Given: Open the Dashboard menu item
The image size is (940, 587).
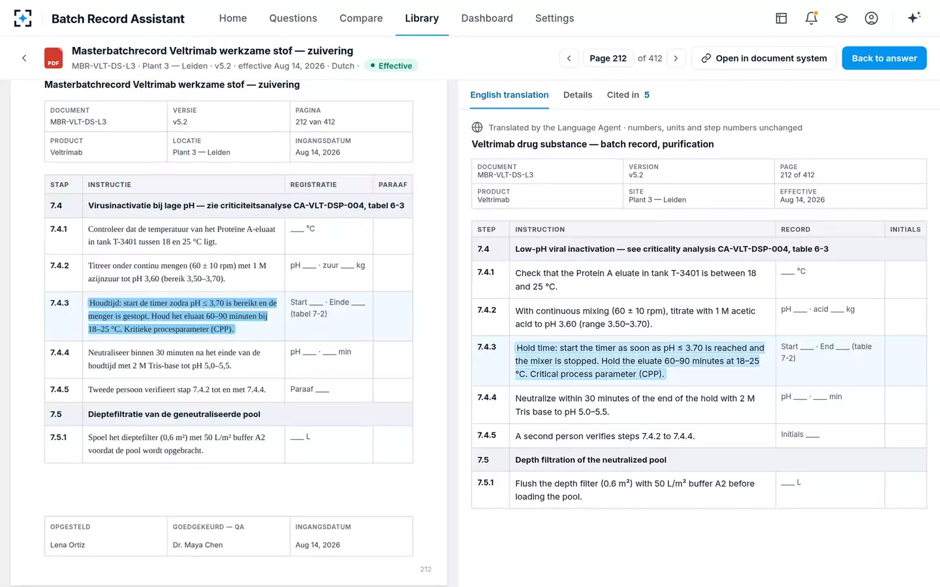Looking at the screenshot, I should point(487,18).
